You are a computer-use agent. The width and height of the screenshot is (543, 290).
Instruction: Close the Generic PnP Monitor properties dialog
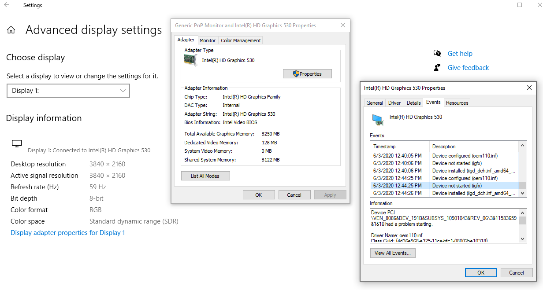tap(343, 26)
